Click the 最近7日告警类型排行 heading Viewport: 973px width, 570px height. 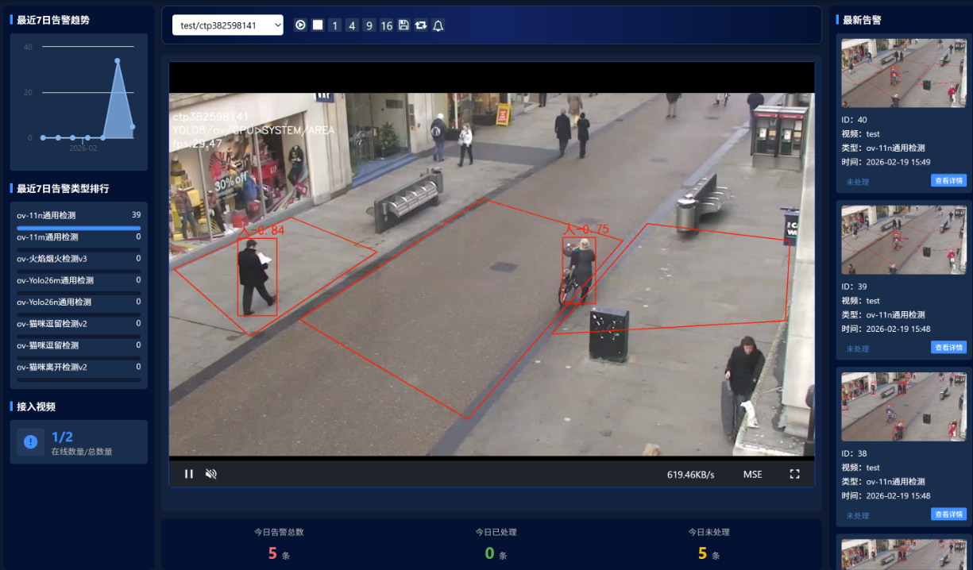click(63, 189)
